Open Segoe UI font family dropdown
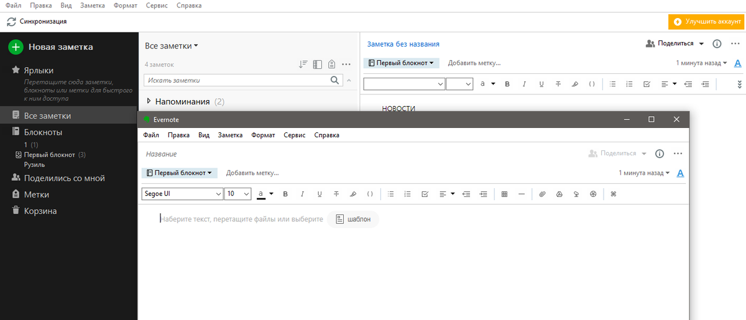The width and height of the screenshot is (746, 320). [183, 194]
